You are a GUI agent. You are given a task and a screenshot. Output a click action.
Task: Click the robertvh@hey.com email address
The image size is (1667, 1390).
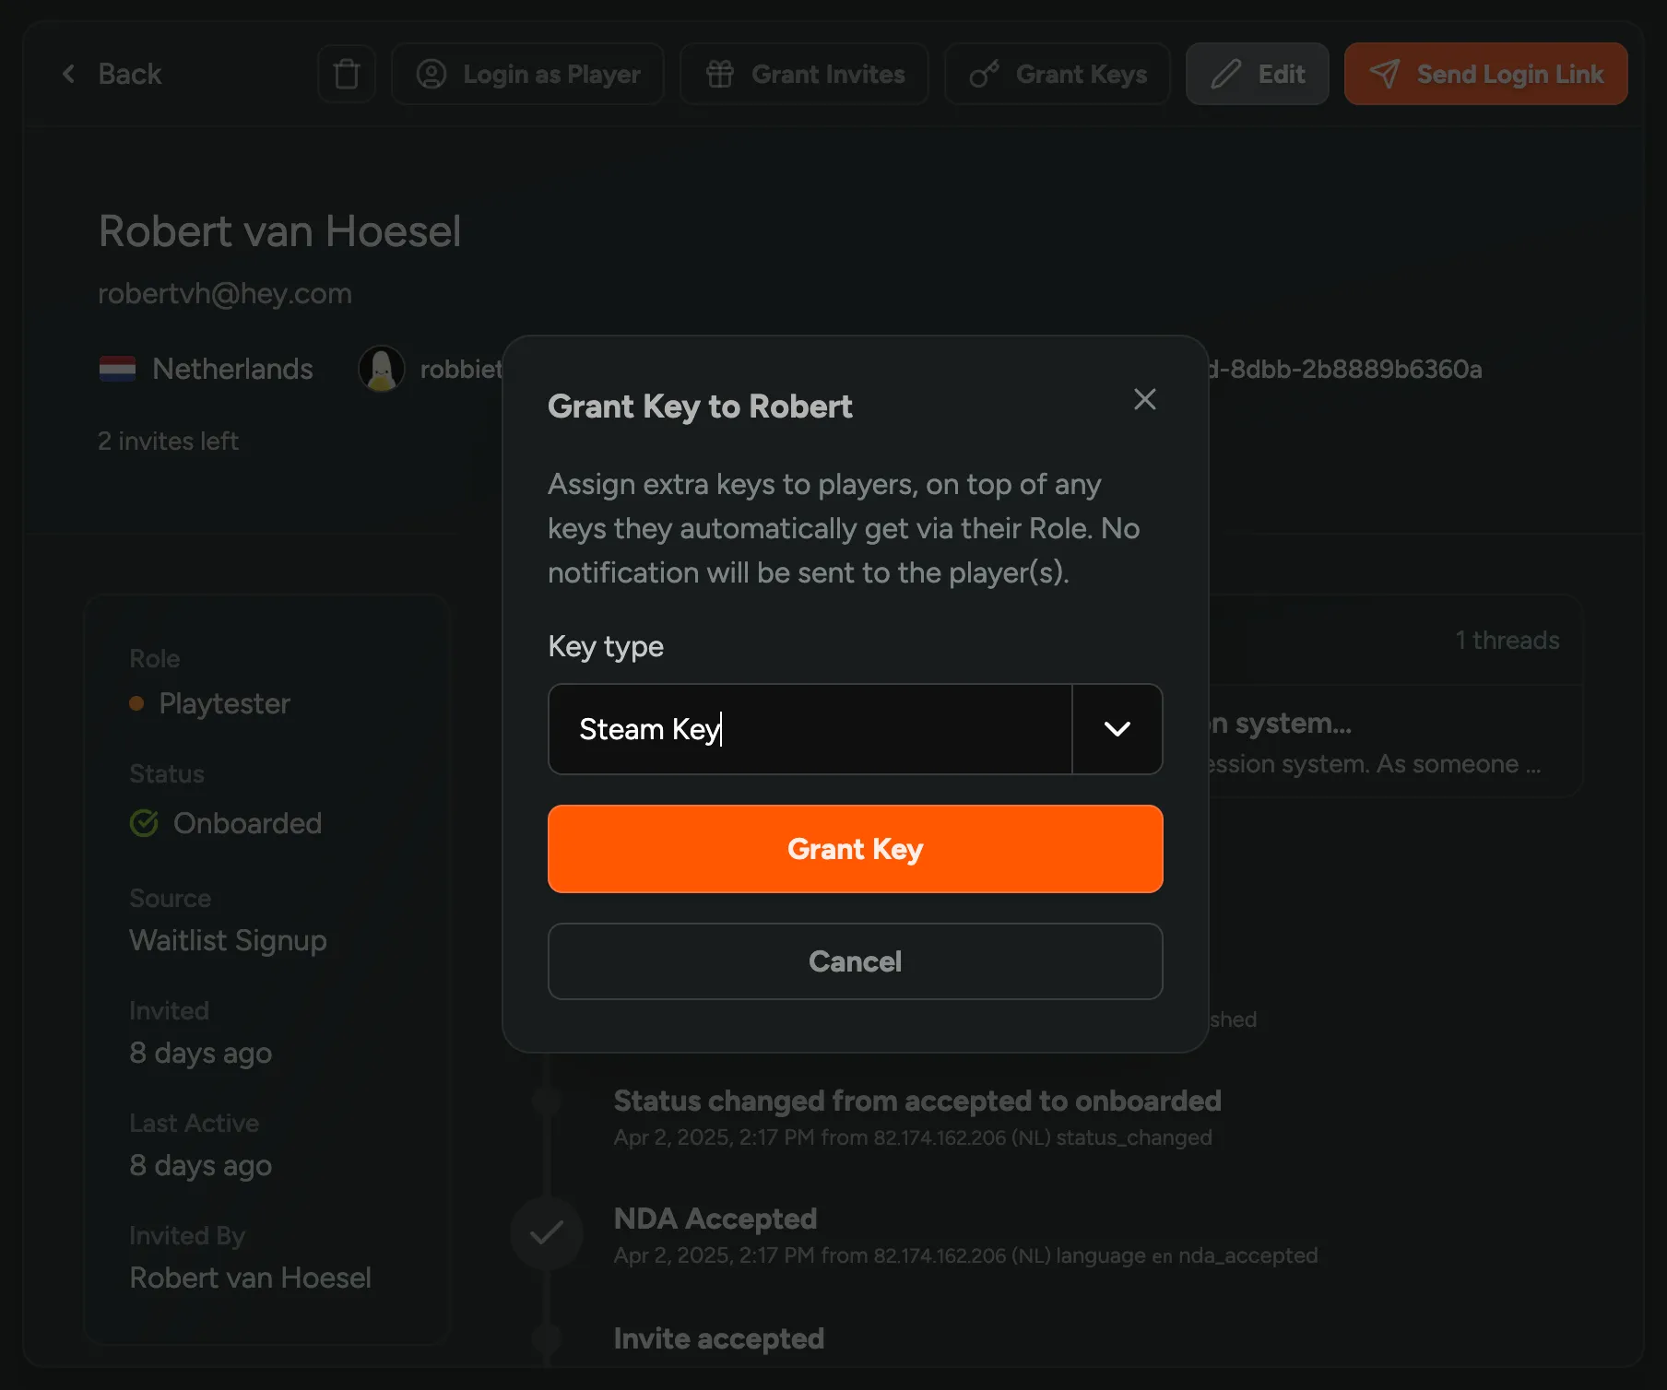pos(224,293)
